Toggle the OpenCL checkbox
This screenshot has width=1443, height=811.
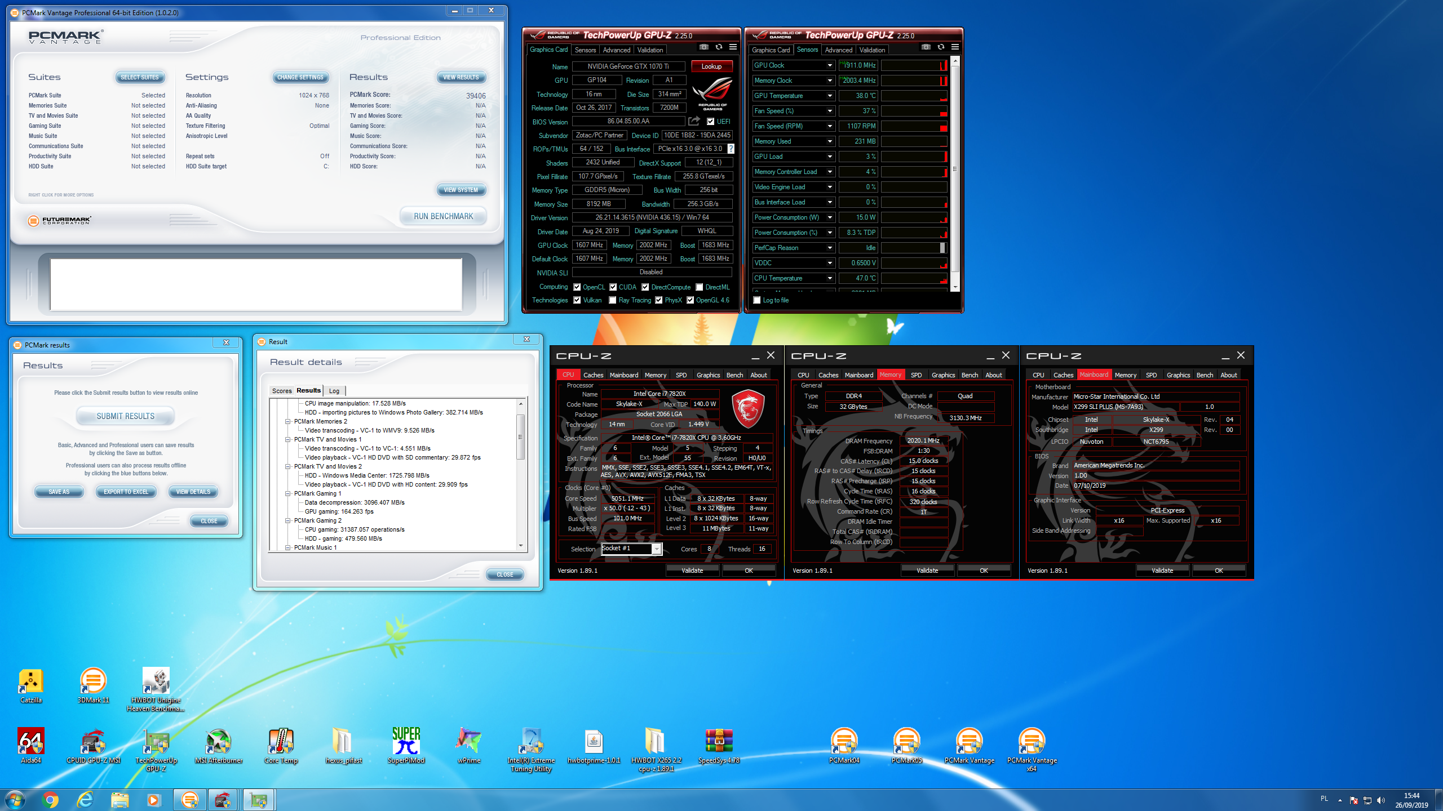click(577, 287)
